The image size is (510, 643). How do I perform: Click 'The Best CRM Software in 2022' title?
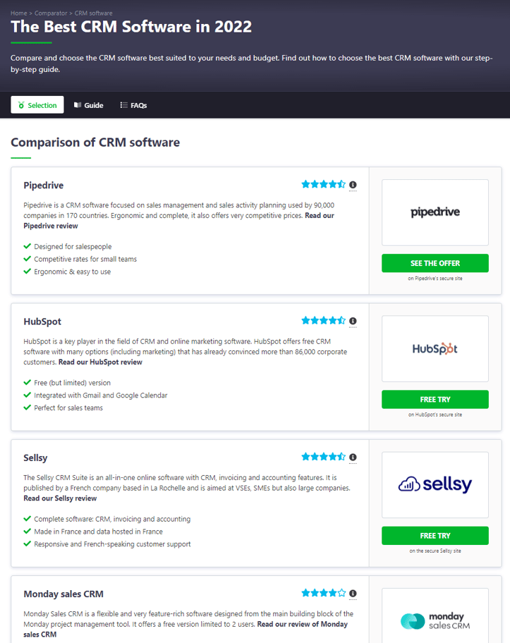[131, 27]
